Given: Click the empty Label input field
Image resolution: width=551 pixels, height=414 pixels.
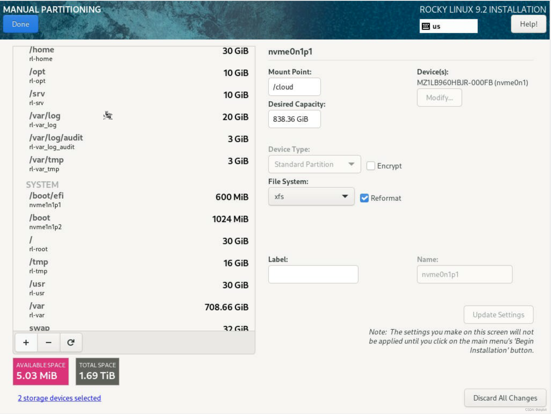Looking at the screenshot, I should click(313, 274).
